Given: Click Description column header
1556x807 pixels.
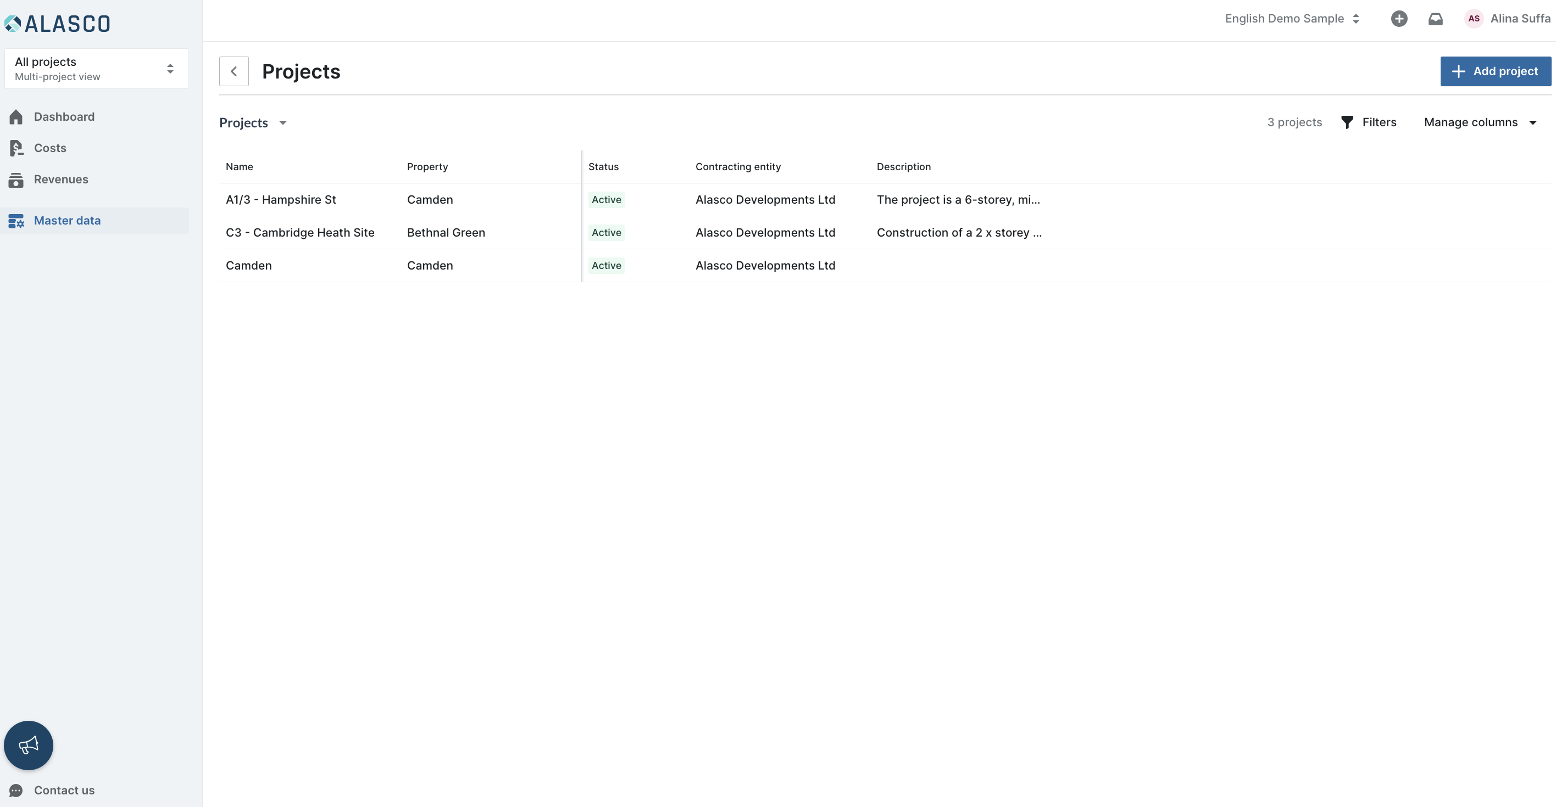Looking at the screenshot, I should tap(904, 166).
